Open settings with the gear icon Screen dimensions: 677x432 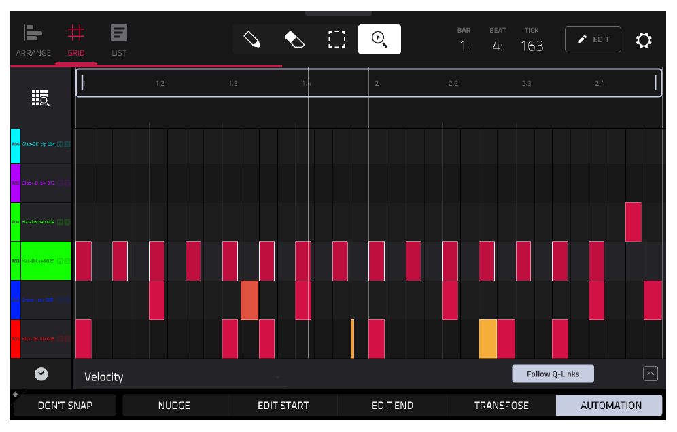tap(643, 40)
